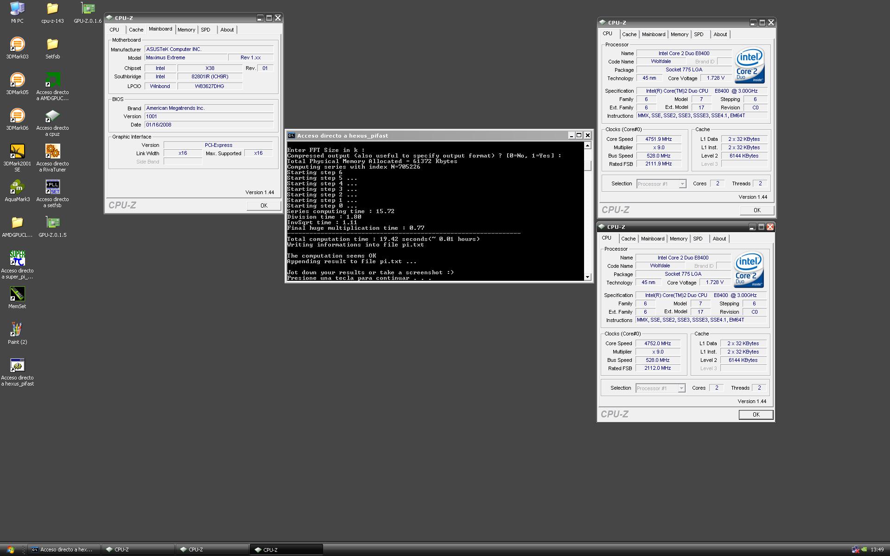
Task: Open Memory tab in upper right CPU-Z window
Action: point(680,34)
